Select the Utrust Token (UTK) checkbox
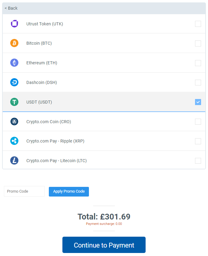Viewport: 208px width, 256px height. 198,24
